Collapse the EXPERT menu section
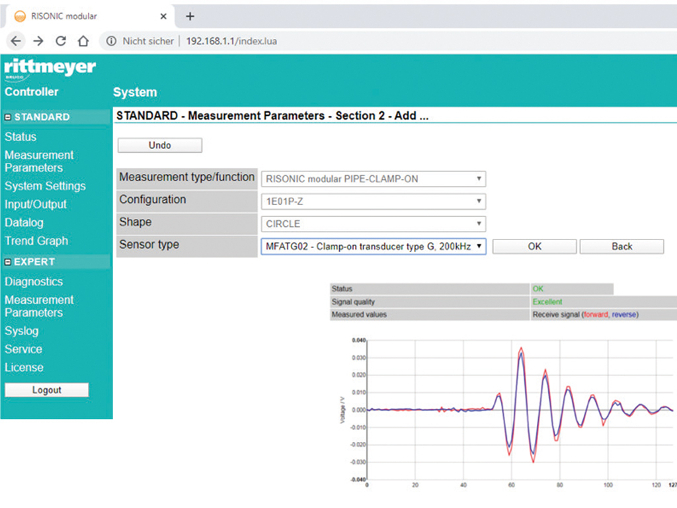Viewport: 677px width, 508px height. tap(8, 262)
